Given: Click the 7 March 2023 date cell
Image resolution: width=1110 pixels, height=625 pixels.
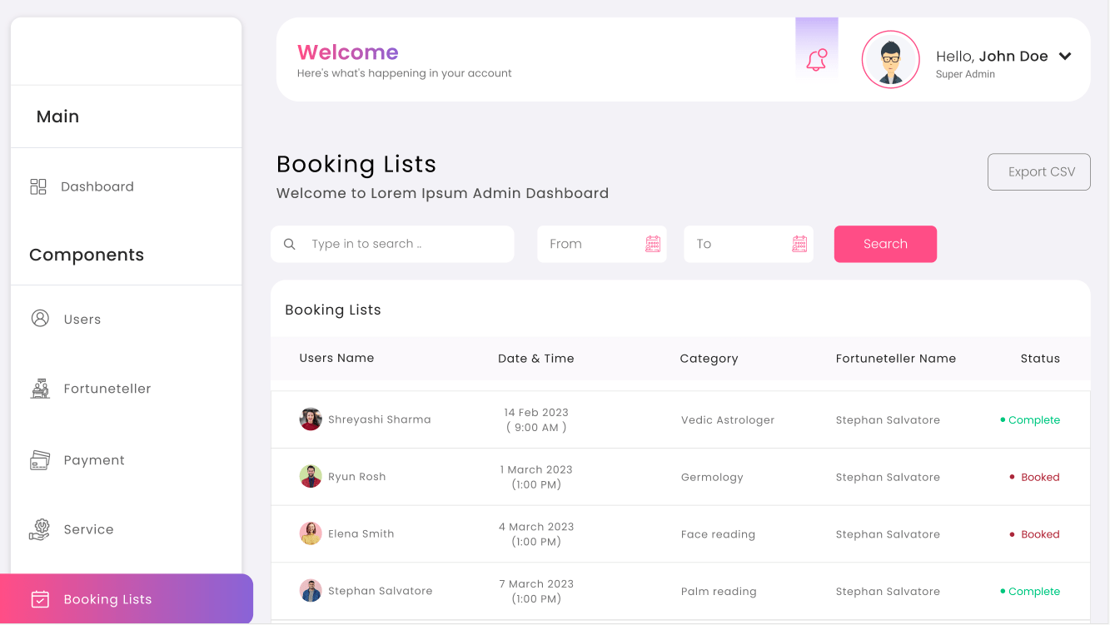Looking at the screenshot, I should (536, 591).
